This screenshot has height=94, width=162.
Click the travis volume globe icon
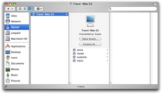pyautogui.click(x=74, y=61)
